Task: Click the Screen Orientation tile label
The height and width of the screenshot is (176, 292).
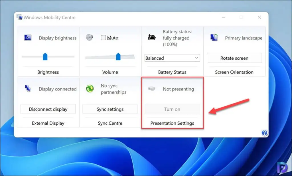Action: pyautogui.click(x=234, y=72)
